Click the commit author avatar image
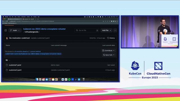Viewport: 180px width, 101px height. [7, 38]
